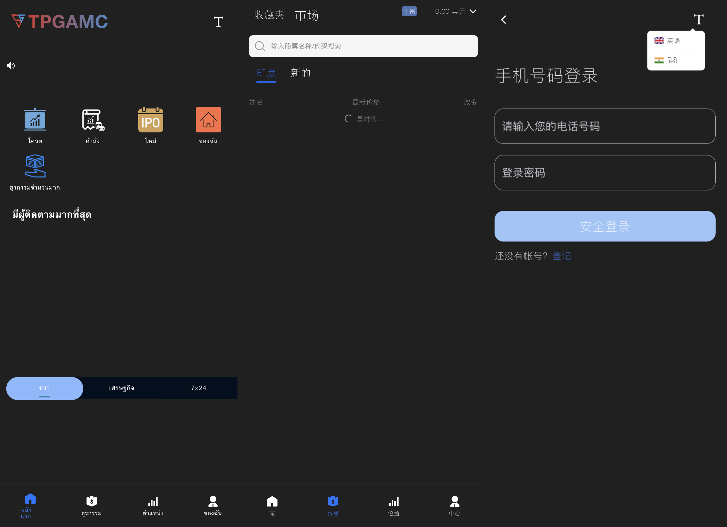Open the คำสั่ง orders icon
The width and height of the screenshot is (727, 527).
[93, 120]
